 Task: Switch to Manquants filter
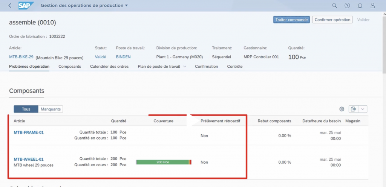[51, 109]
